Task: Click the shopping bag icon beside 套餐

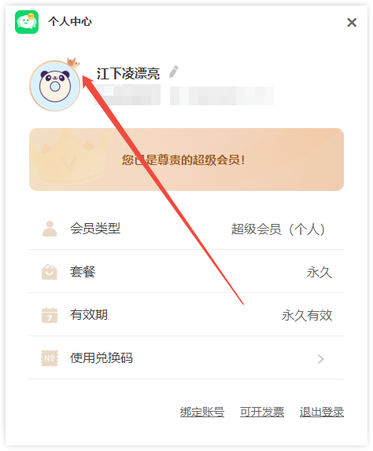Action: click(x=50, y=272)
